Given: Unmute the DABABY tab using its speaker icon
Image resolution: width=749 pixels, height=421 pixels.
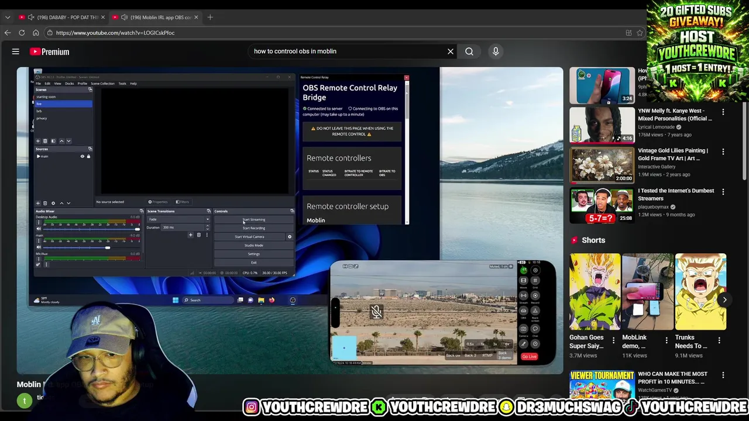Looking at the screenshot, I should coord(31,17).
